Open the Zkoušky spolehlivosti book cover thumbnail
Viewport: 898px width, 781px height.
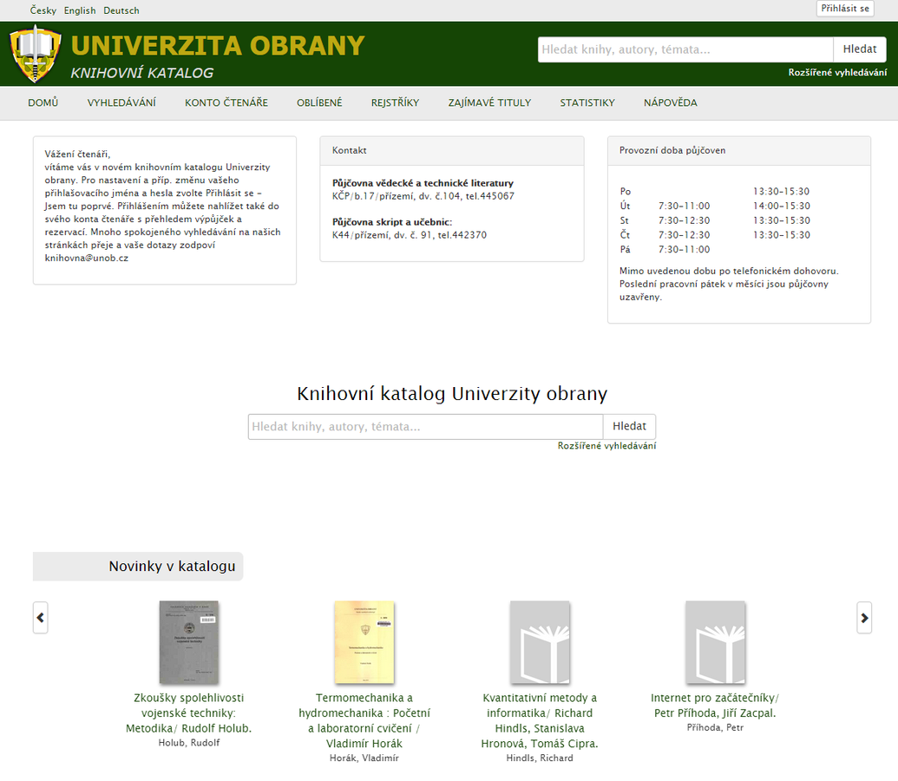click(189, 642)
